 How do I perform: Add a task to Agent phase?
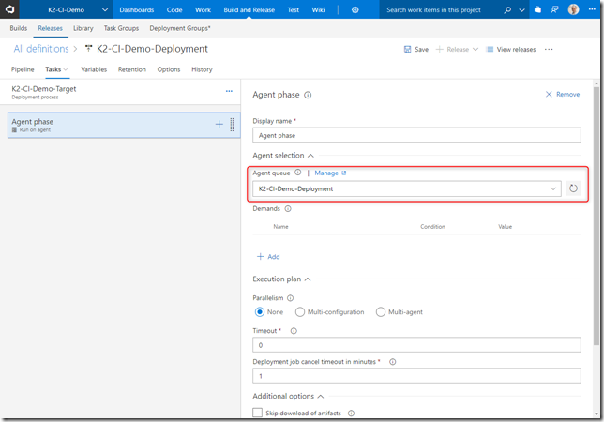pyautogui.click(x=219, y=125)
